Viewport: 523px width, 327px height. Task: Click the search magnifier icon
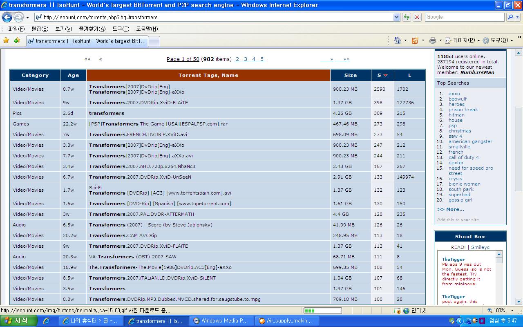(510, 17)
